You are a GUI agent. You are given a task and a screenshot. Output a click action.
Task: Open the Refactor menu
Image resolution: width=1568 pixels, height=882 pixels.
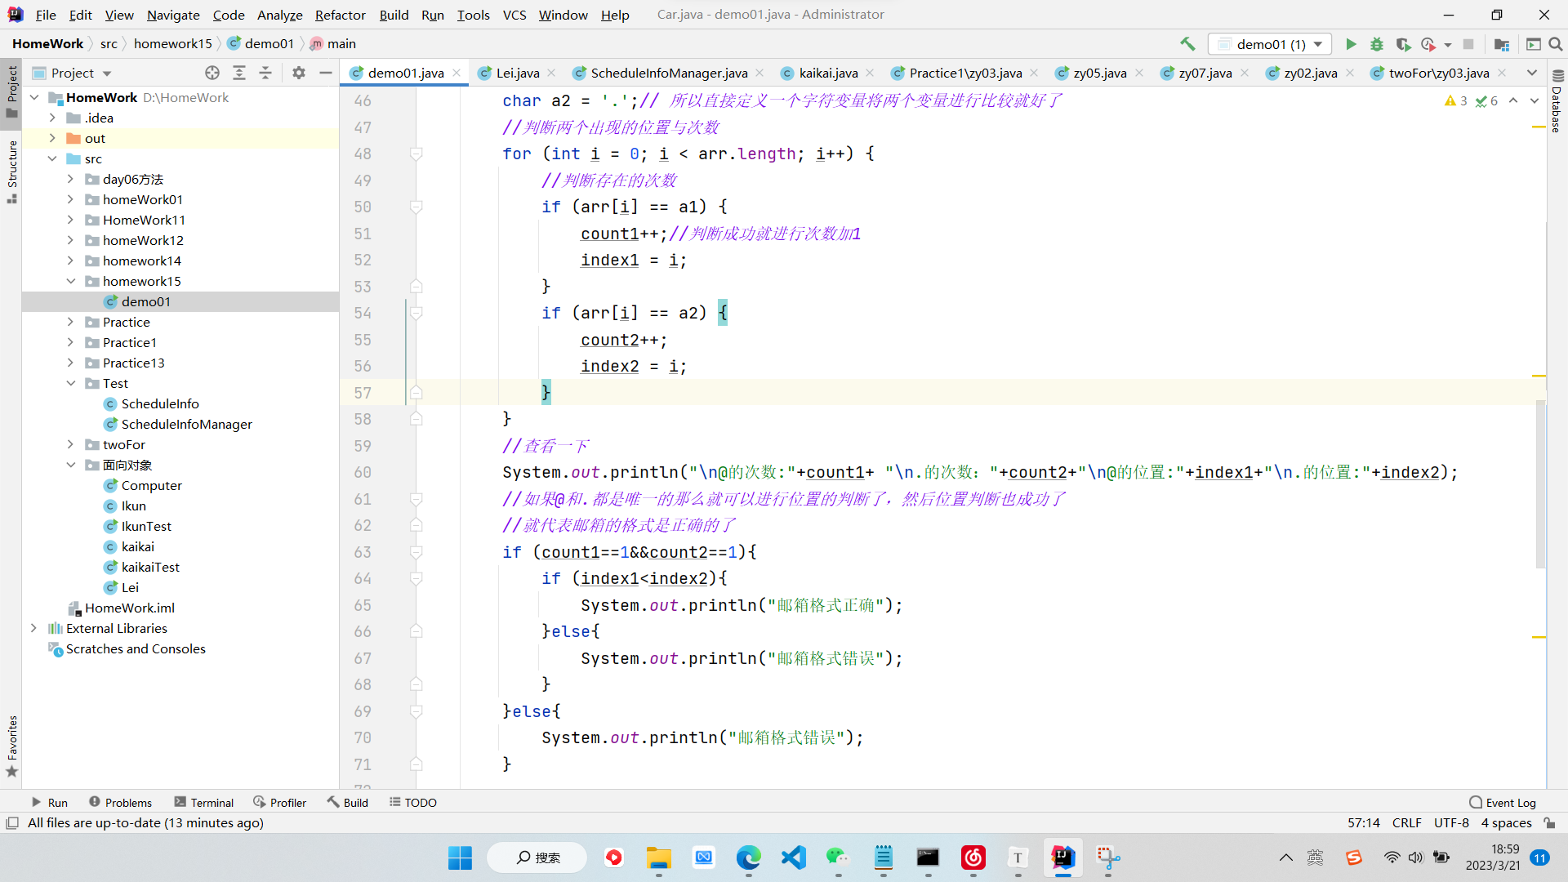pyautogui.click(x=340, y=15)
